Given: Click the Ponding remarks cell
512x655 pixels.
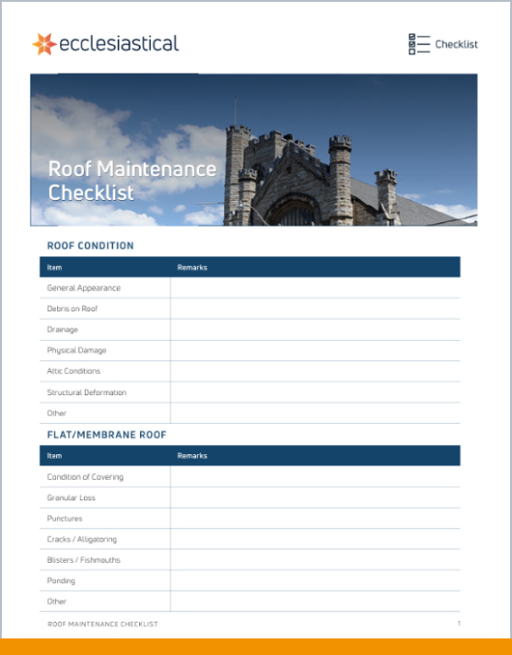Looking at the screenshot, I should pyautogui.click(x=315, y=580).
